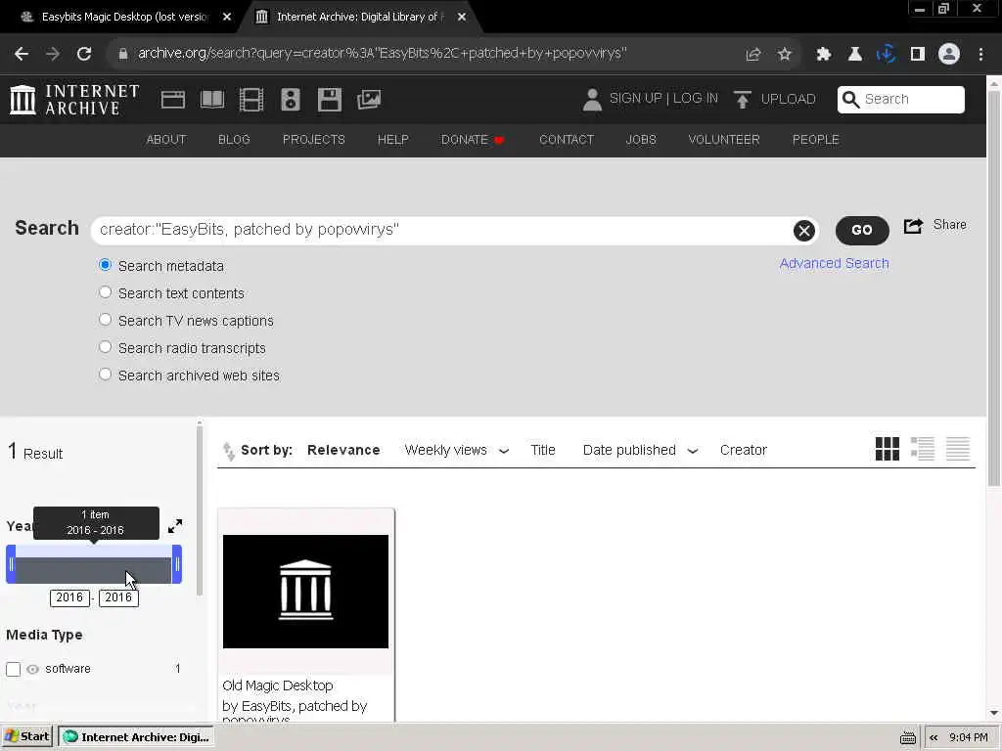Select Search text contents option
1002x751 pixels.
[106, 292]
